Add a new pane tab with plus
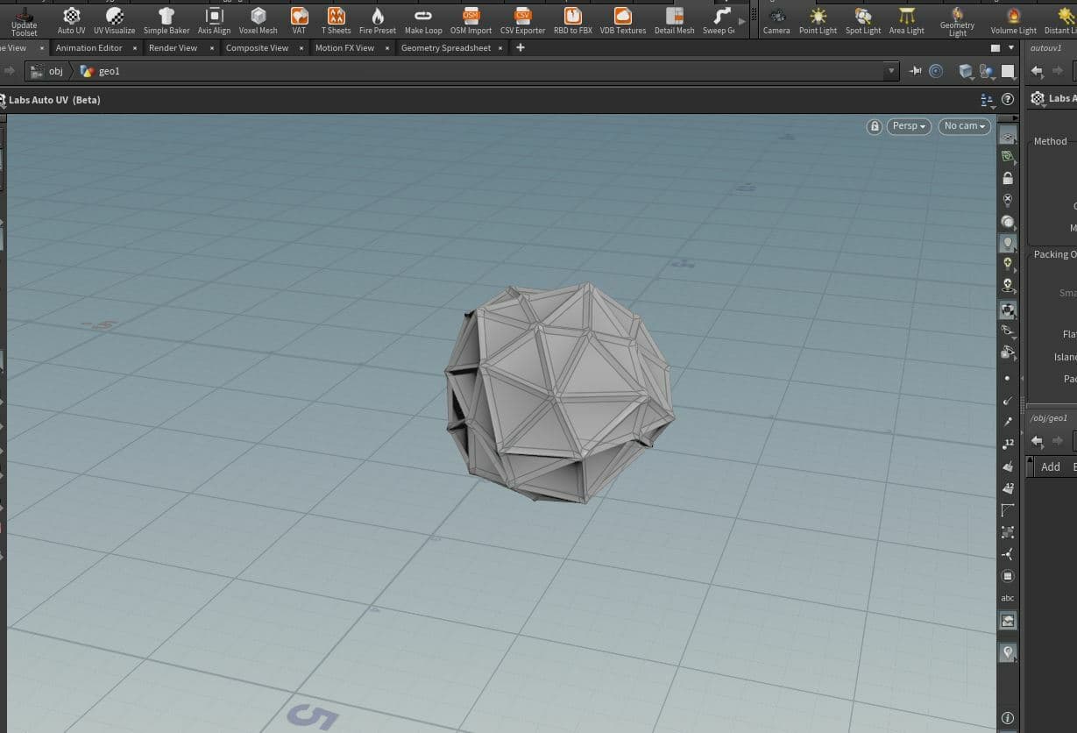Screen dimensions: 1077x733 pos(521,47)
